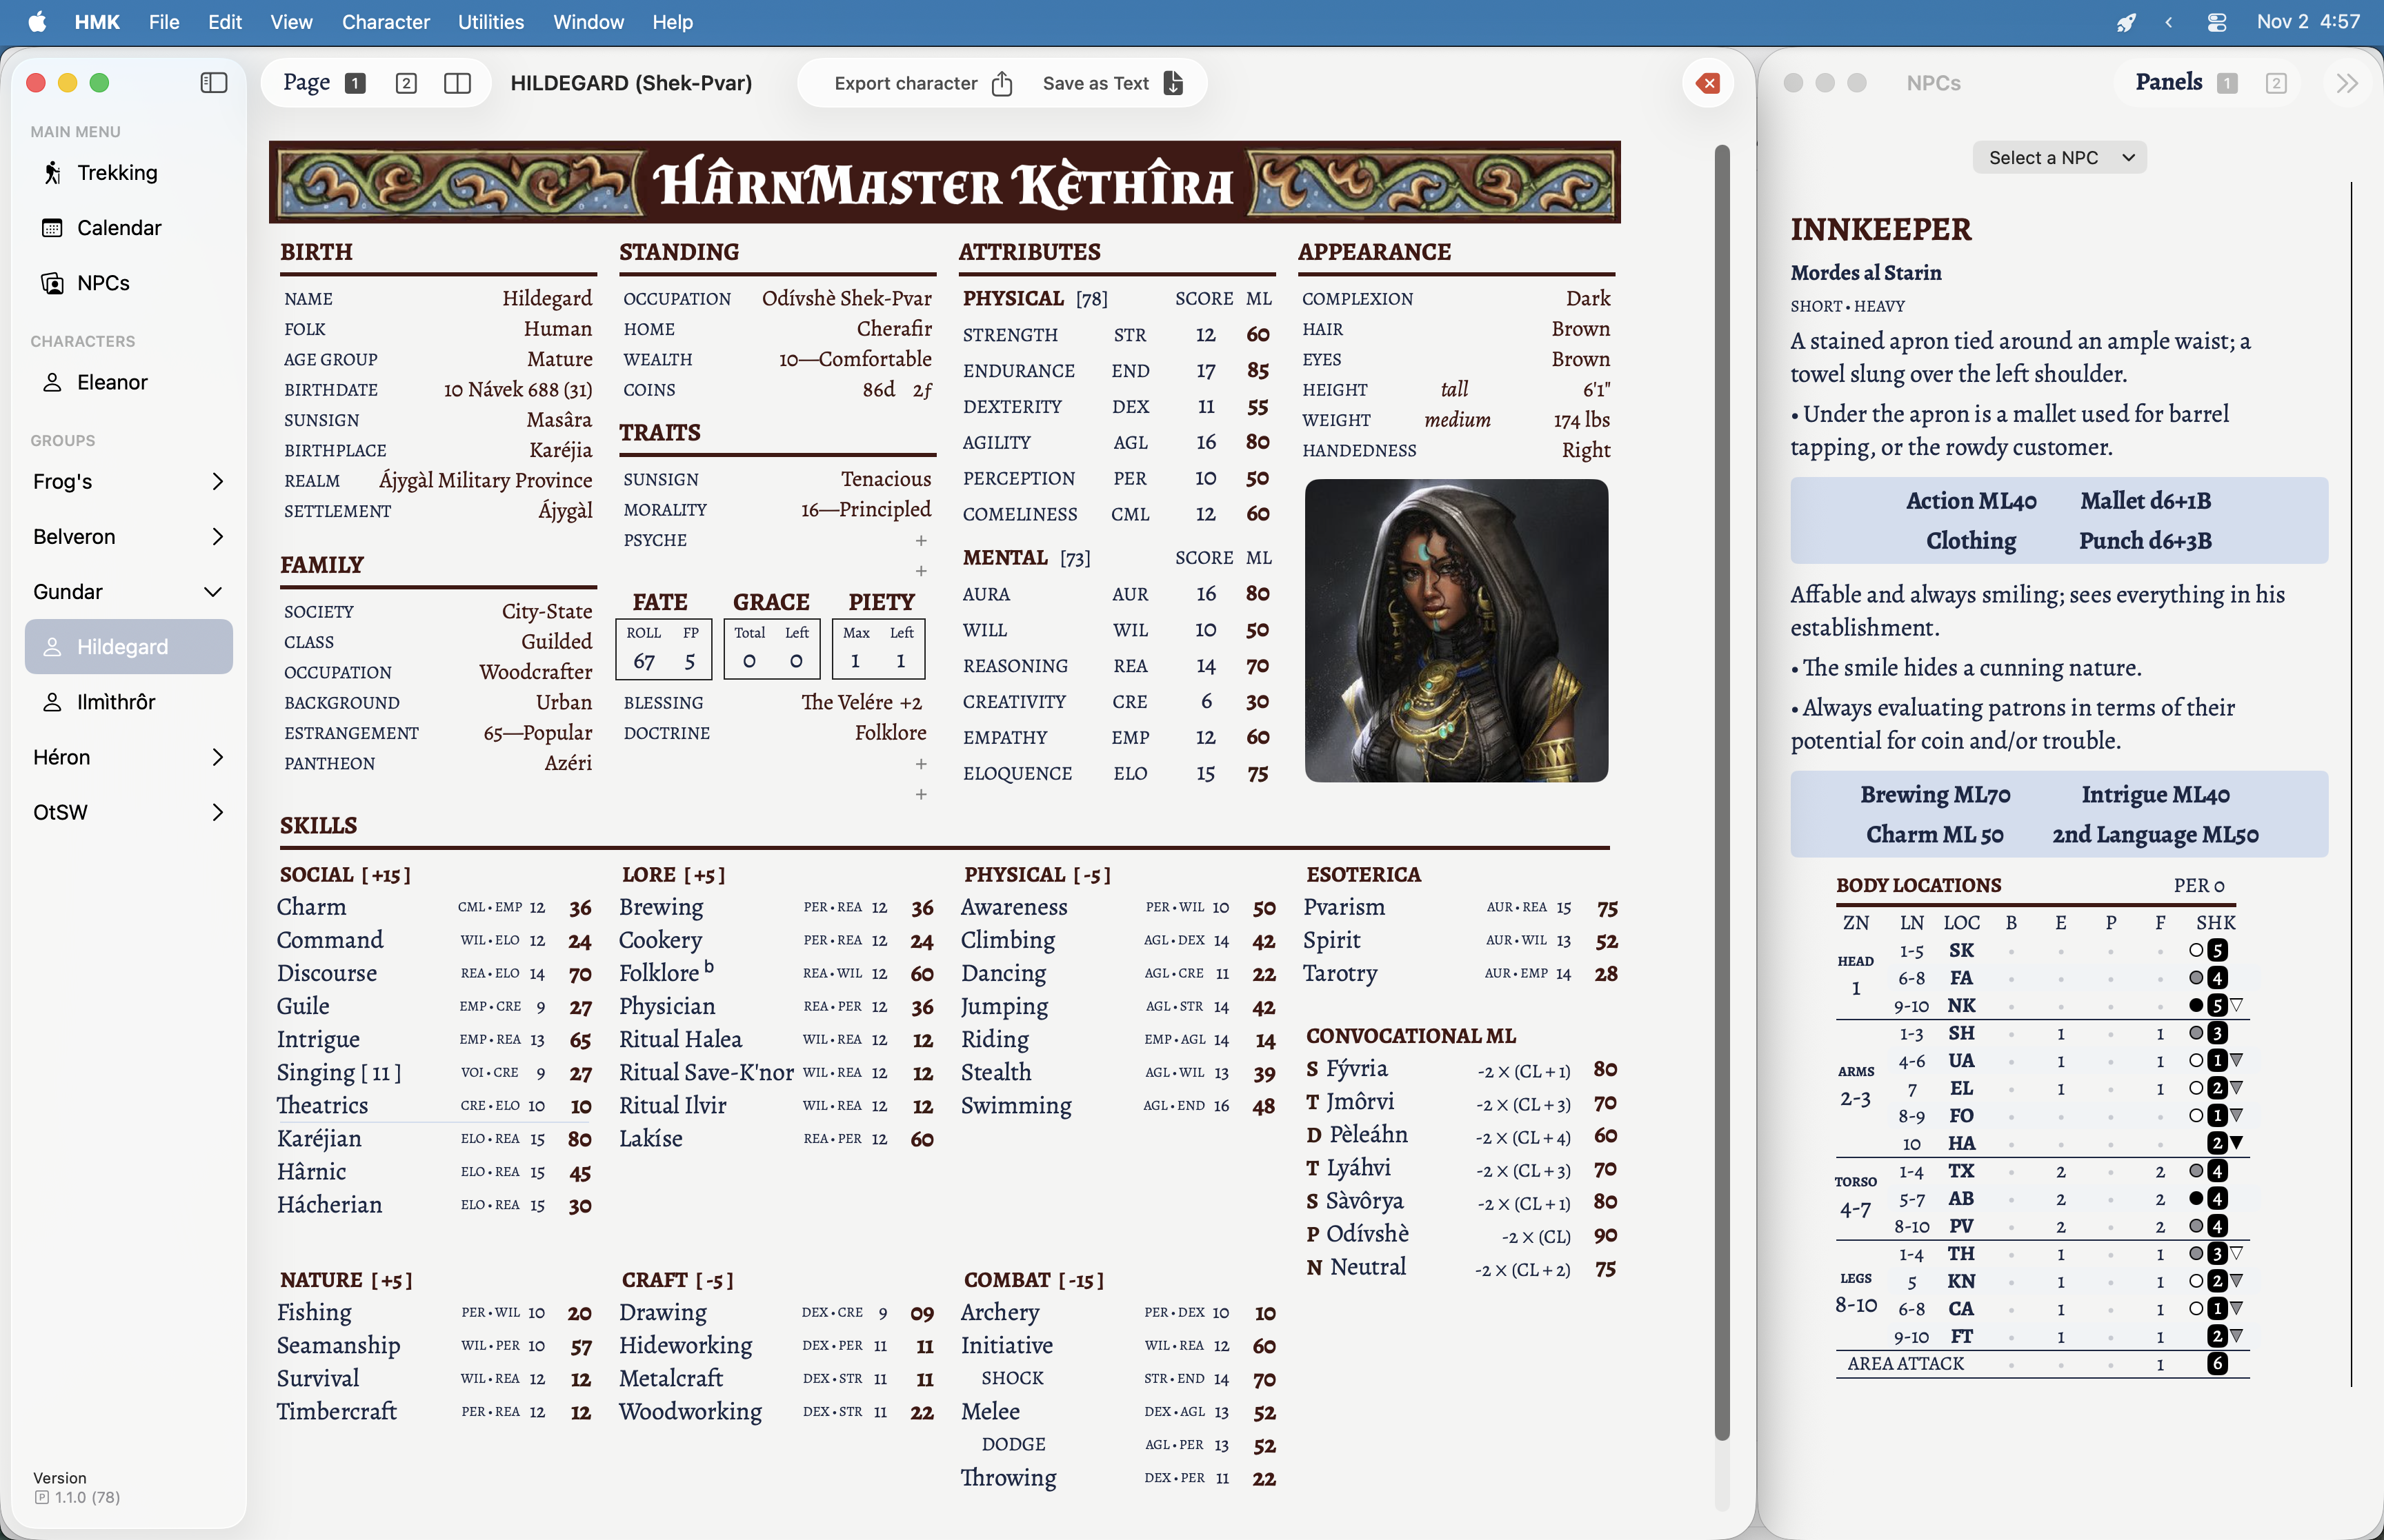Open the NPCs section via its icon
Image resolution: width=2384 pixels, height=1540 pixels.
coord(52,282)
